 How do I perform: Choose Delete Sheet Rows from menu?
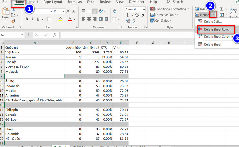pos(216,29)
